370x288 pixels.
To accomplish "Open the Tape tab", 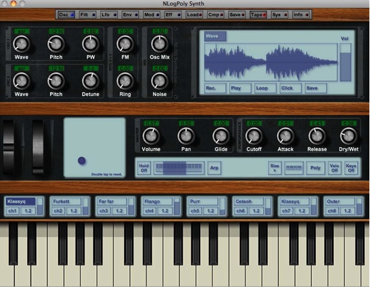I will point(258,15).
